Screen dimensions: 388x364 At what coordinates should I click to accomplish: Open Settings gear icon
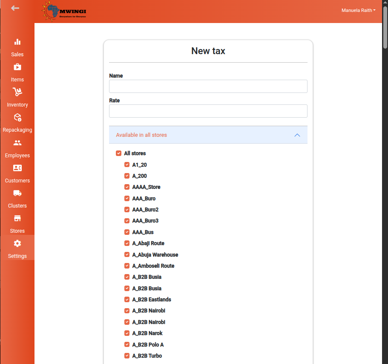pos(17,243)
